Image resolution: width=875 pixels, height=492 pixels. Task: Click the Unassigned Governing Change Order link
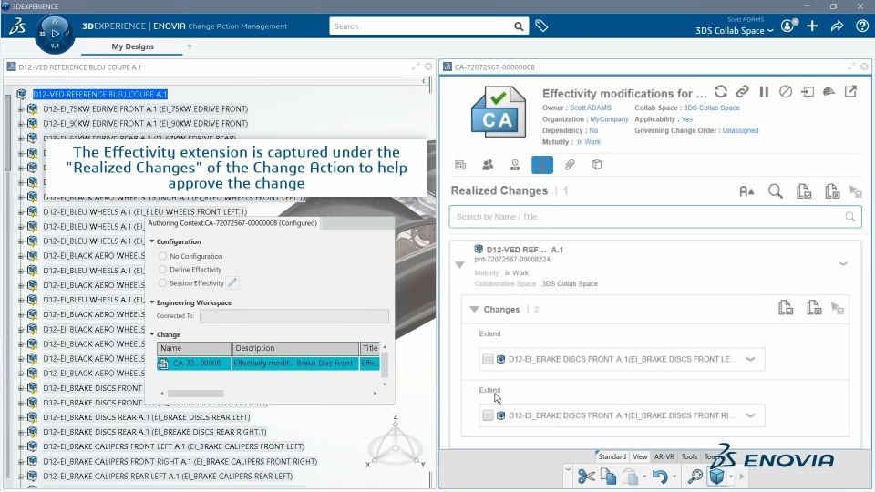(740, 130)
